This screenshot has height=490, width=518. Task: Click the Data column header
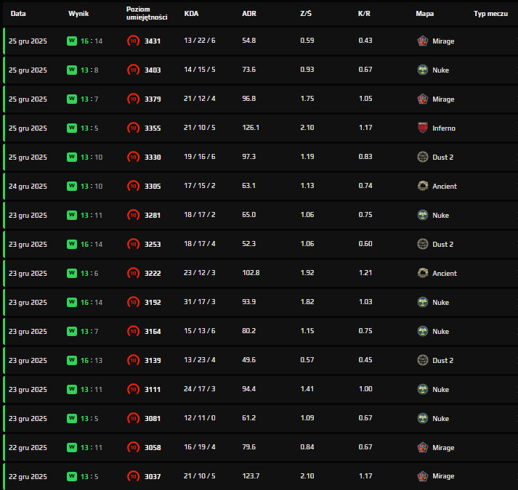click(x=18, y=14)
